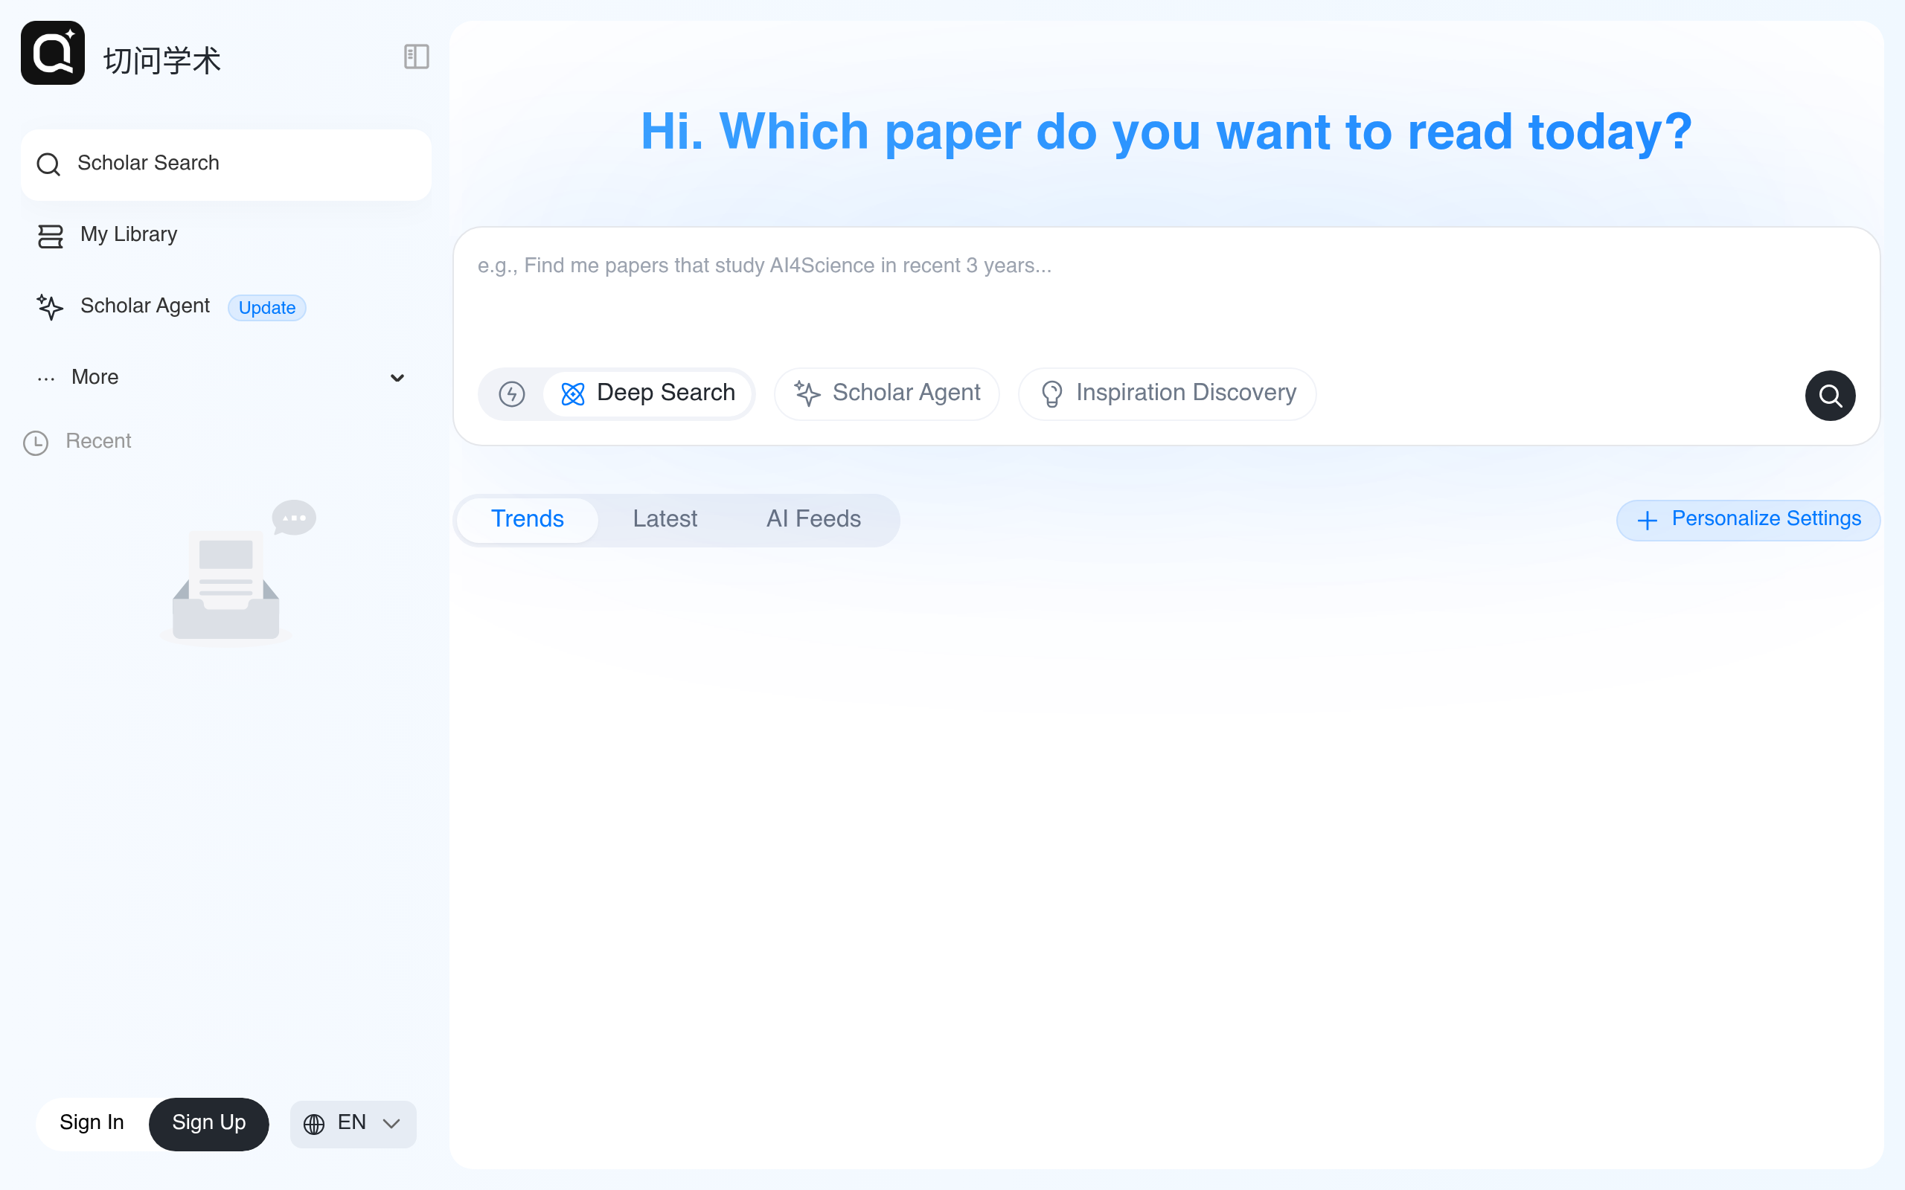Screen dimensions: 1905x1190
Task: Toggle Scholar Agent mode in search box
Action: [886, 393]
